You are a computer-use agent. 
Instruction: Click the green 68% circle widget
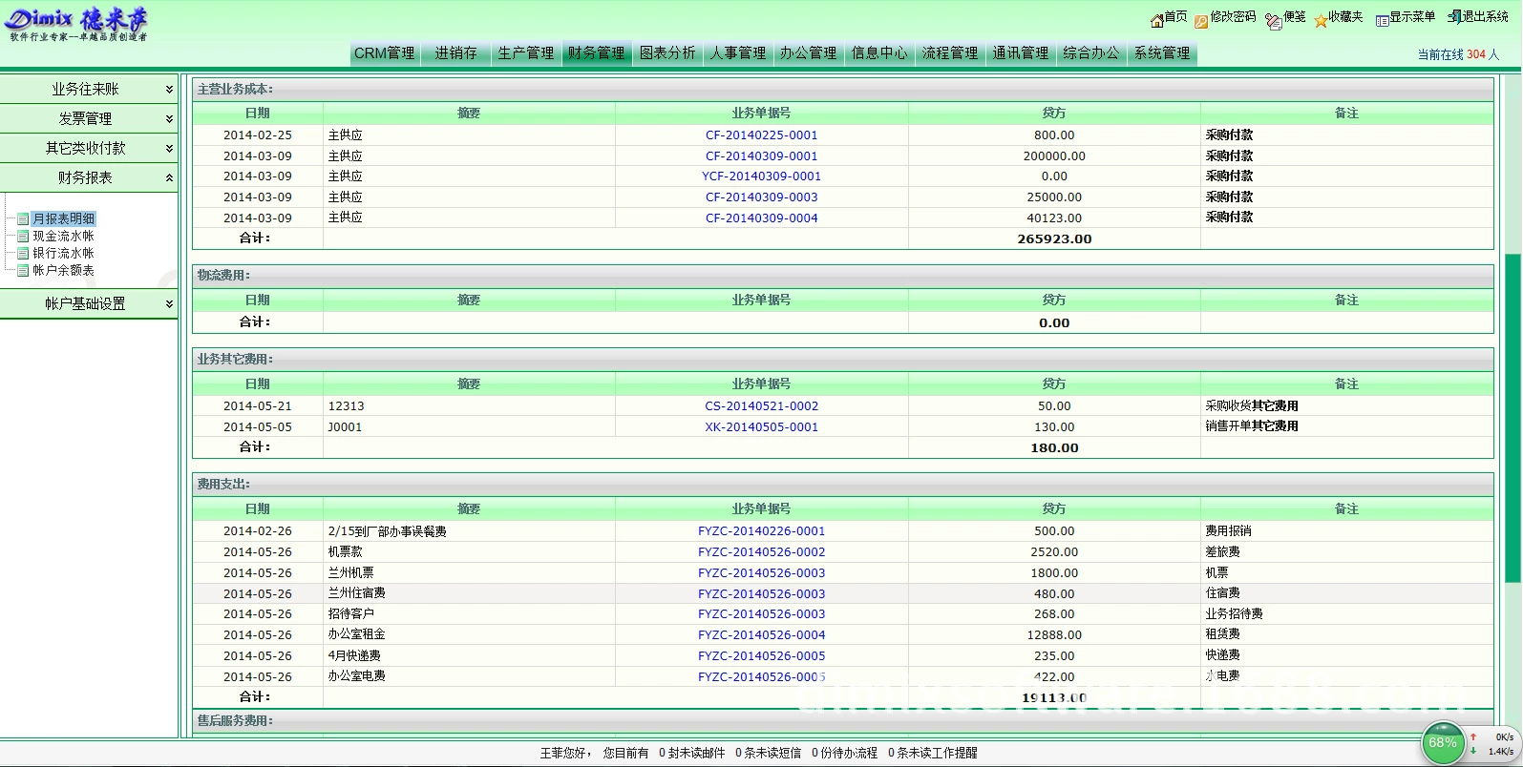pyautogui.click(x=1443, y=743)
